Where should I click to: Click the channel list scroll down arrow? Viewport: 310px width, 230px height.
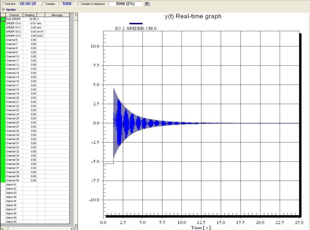pos(76,225)
